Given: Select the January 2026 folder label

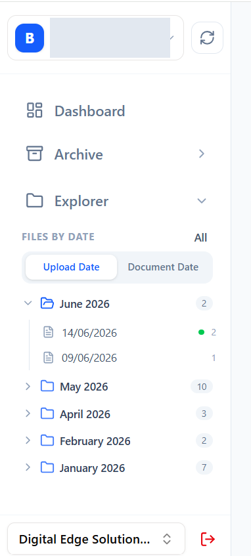Looking at the screenshot, I should (92, 468).
